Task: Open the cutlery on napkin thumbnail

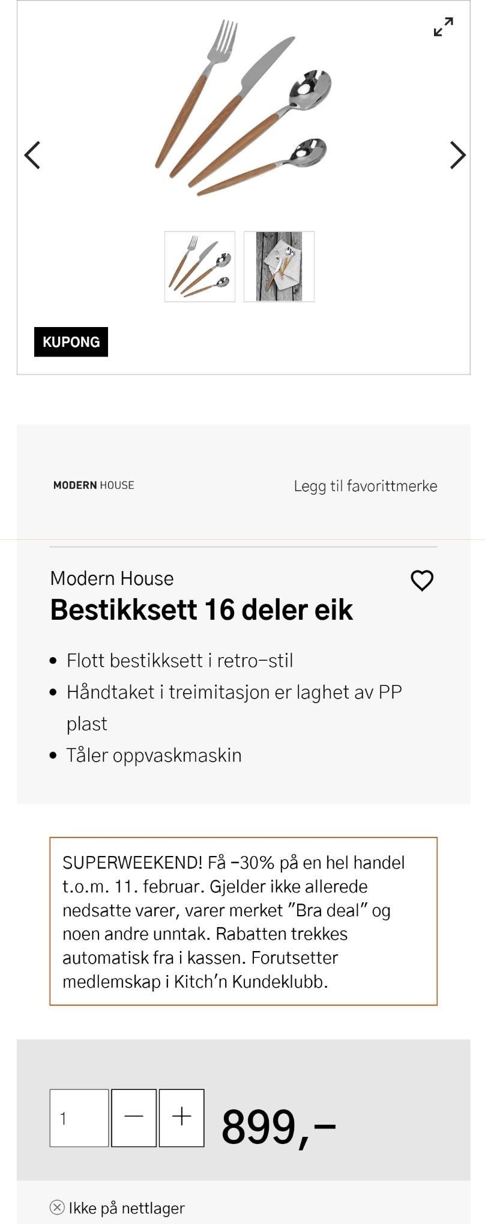Action: click(279, 267)
